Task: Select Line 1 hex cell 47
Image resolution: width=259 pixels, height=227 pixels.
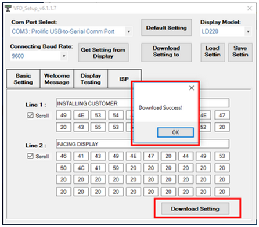Action: (x=222, y=116)
